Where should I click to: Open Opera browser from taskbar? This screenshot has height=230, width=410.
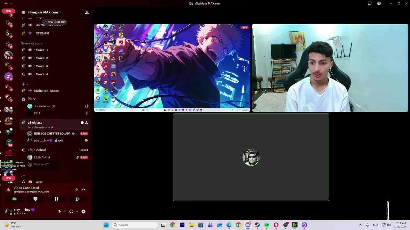[x=276, y=225]
